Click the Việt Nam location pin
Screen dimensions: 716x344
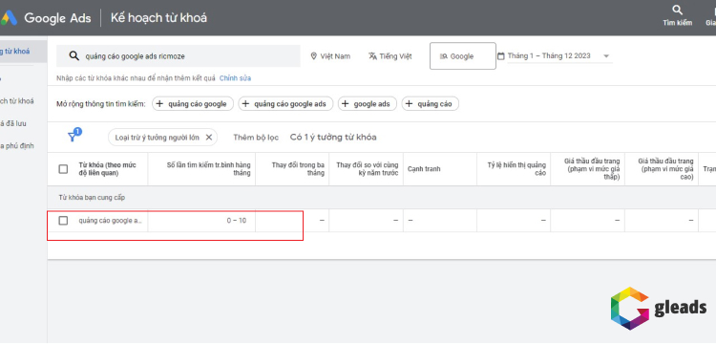[314, 56]
